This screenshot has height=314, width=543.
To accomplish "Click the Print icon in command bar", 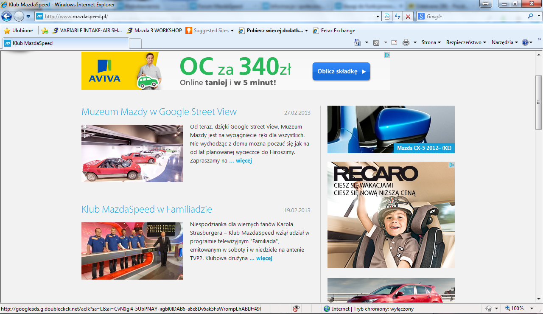I will [x=406, y=42].
